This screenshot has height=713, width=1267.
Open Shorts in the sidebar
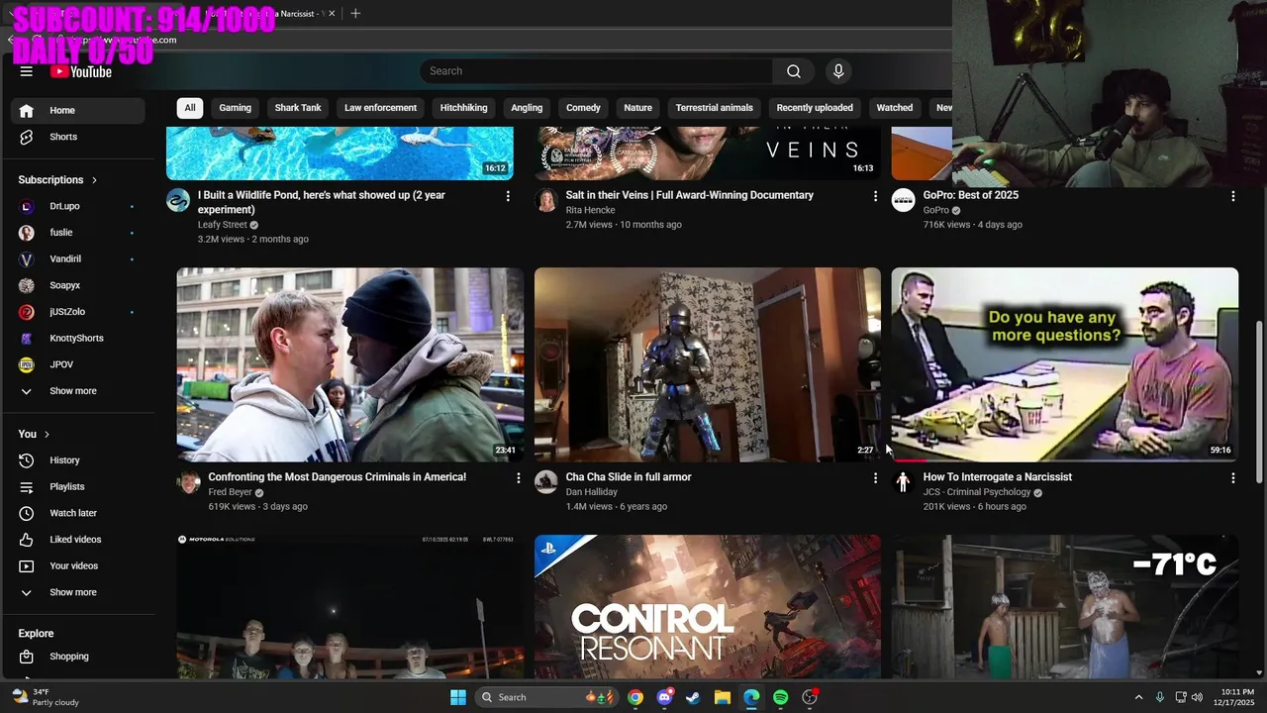pos(77,137)
